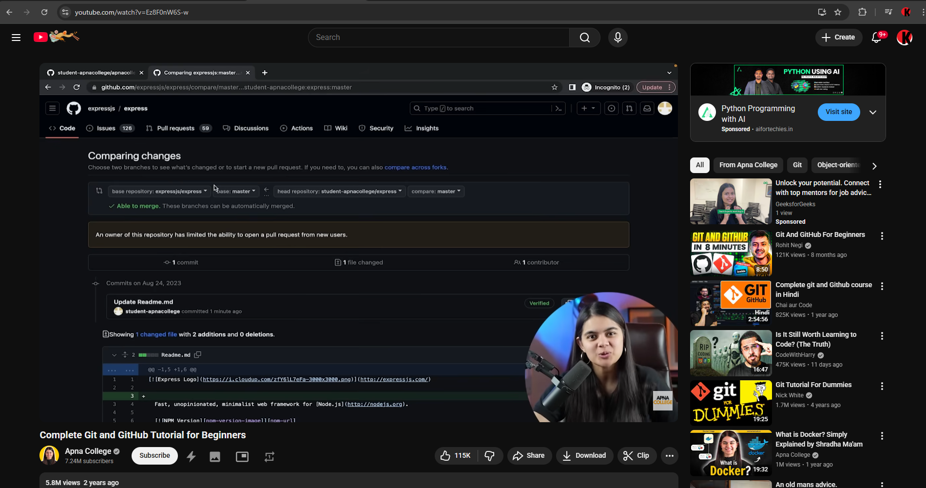Image resolution: width=926 pixels, height=488 pixels.
Task: Open the guide hamburger menu icon
Action: [x=16, y=37]
